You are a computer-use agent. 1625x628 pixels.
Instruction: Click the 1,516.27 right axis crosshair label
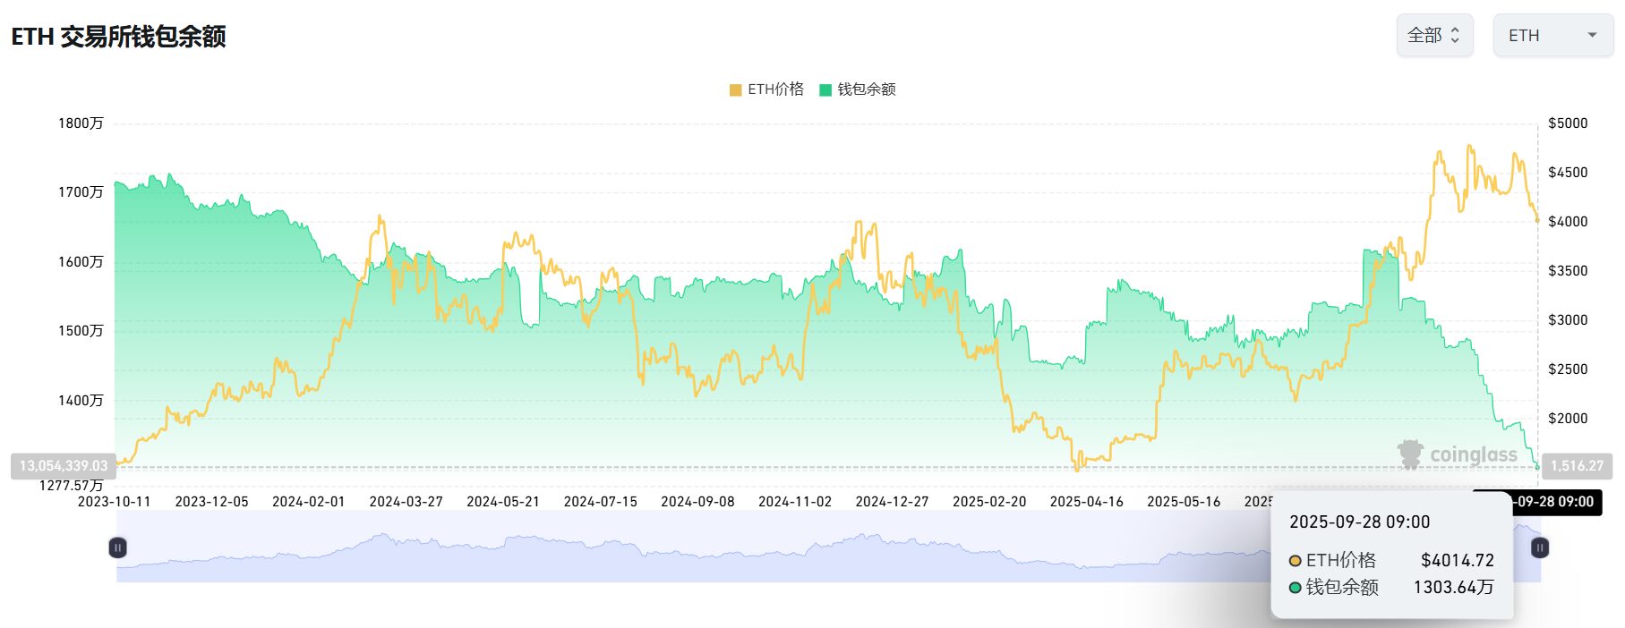tap(1576, 466)
